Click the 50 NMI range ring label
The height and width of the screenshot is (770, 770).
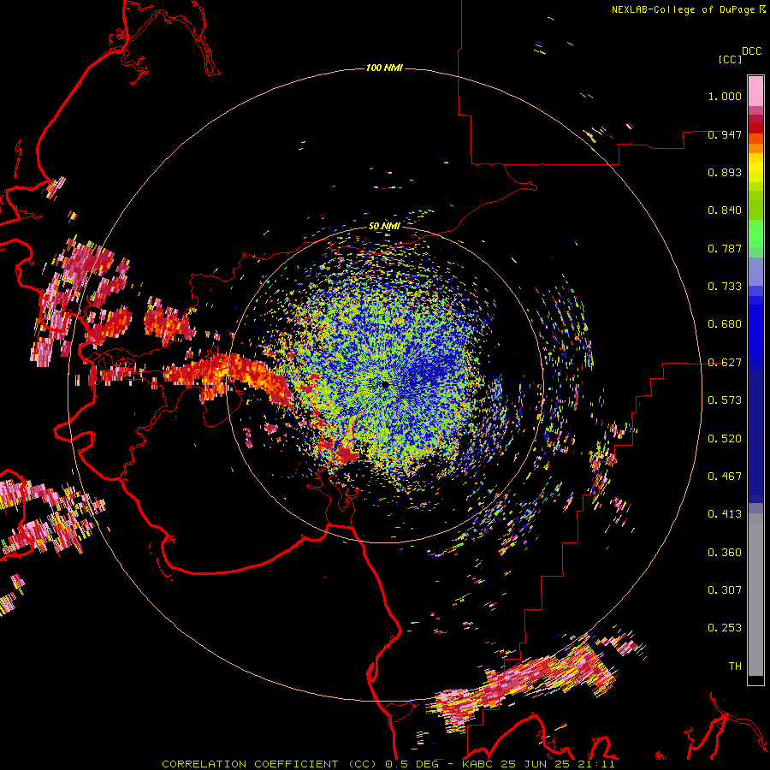384,226
